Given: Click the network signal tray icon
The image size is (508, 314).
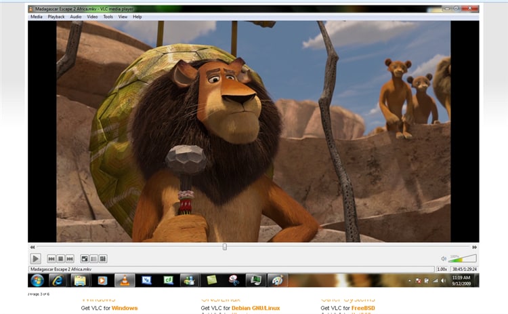Looking at the screenshot, I should [x=435, y=281].
